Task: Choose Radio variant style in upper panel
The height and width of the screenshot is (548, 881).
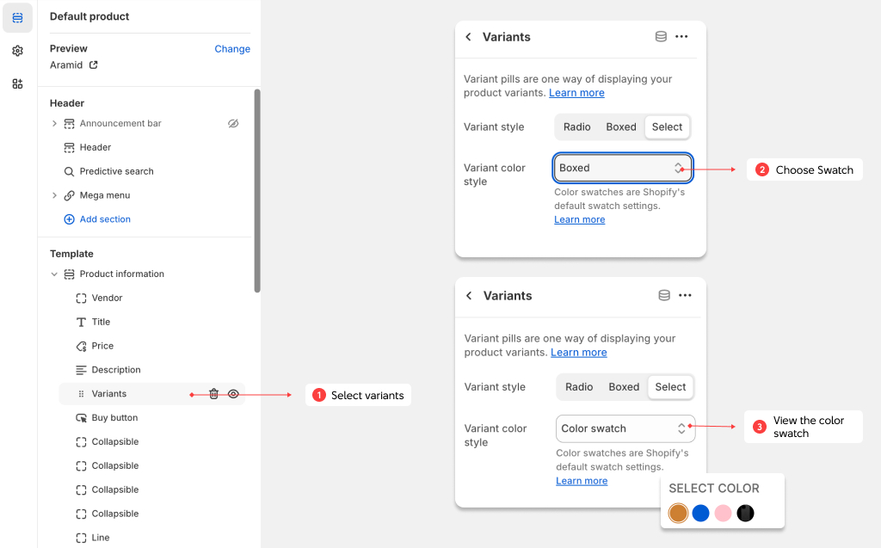Action: [576, 126]
